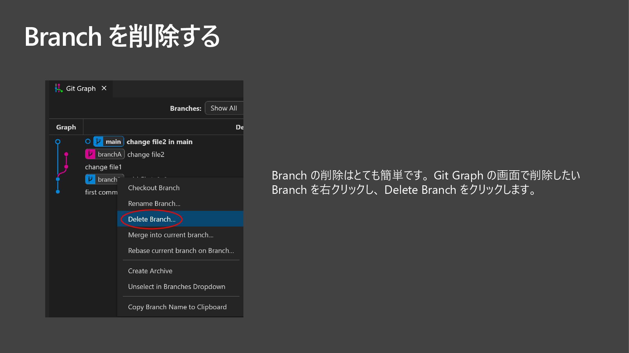629x353 pixels.
Task: Select Rebase current branch on Branch...
Action: point(181,251)
